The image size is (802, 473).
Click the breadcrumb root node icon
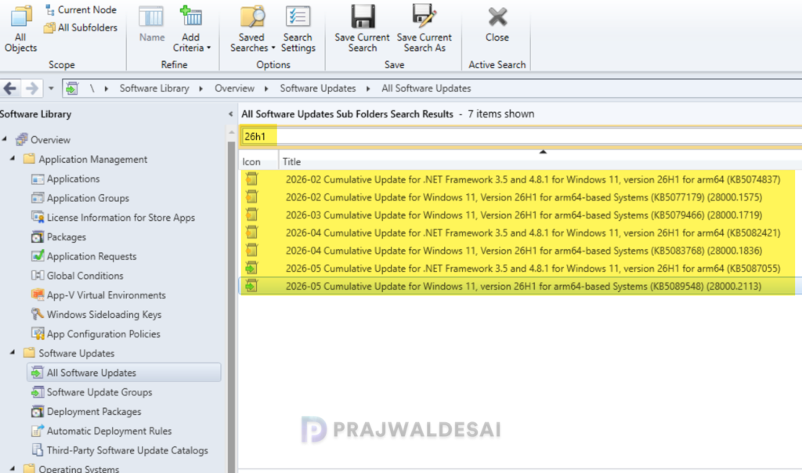[72, 88]
